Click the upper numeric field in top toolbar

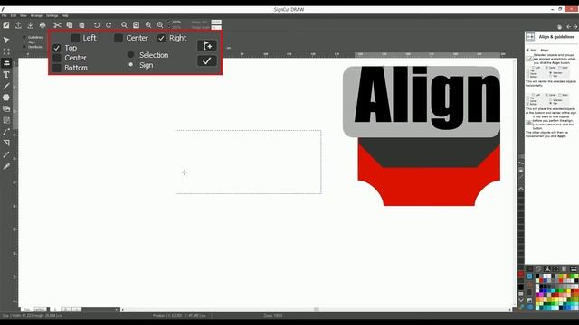pos(216,22)
